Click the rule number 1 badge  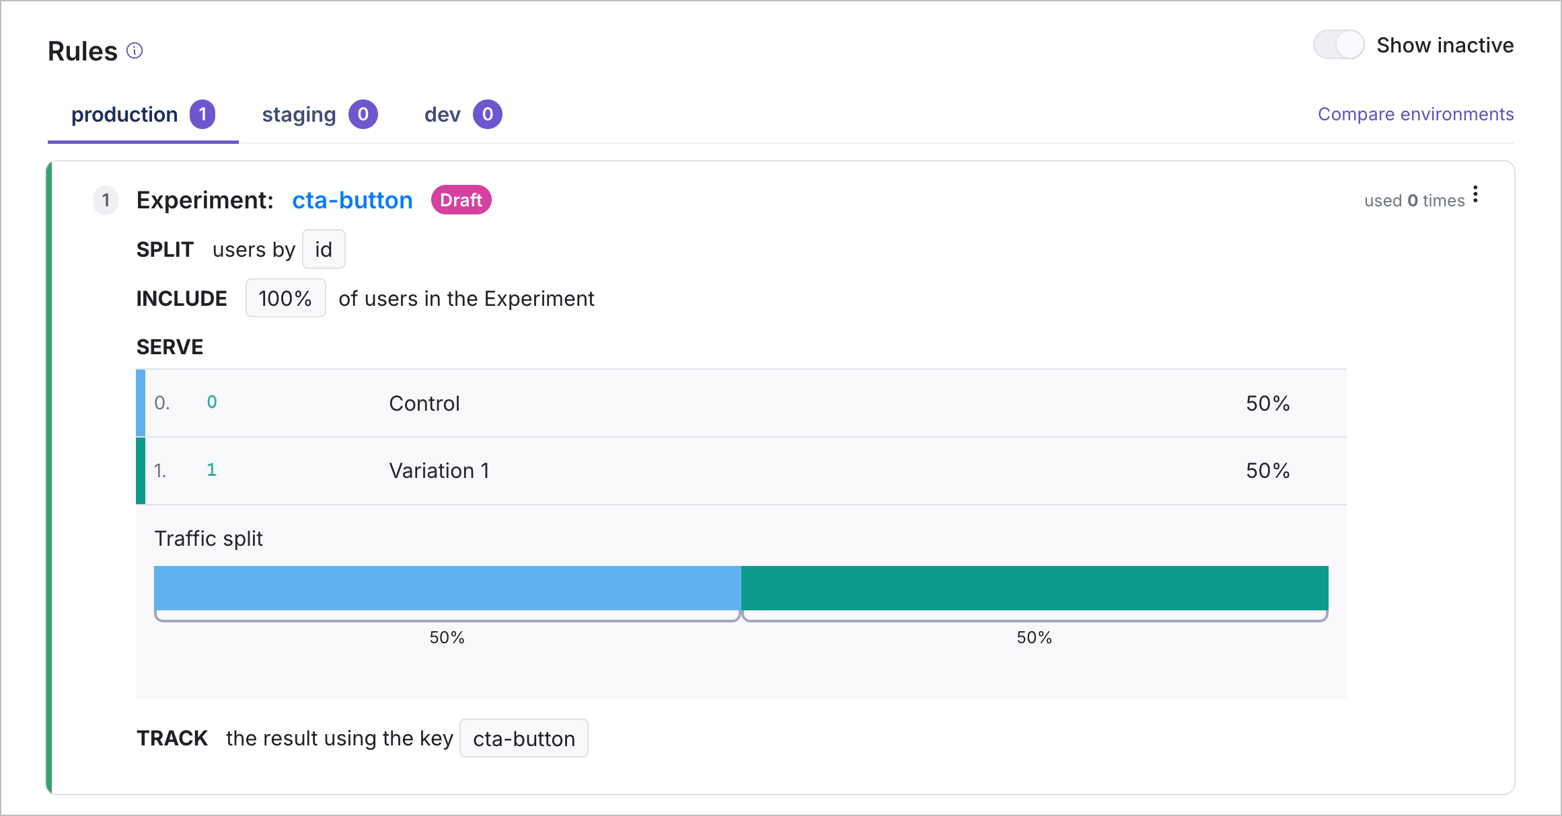(x=106, y=200)
